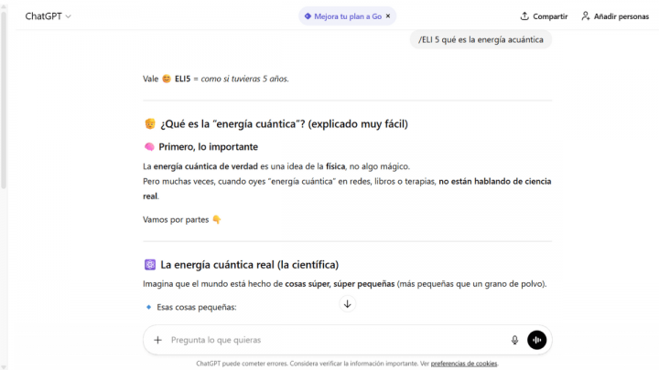Viewport: 659px width, 370px height.
Task: Click the ELI5 bold text
Action: tap(182, 79)
